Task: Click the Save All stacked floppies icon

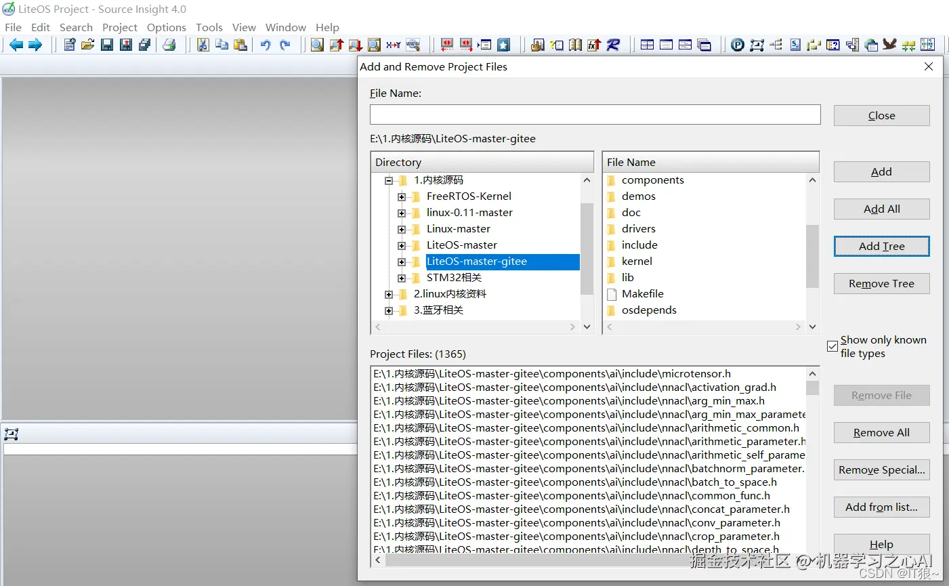Action: (x=144, y=45)
